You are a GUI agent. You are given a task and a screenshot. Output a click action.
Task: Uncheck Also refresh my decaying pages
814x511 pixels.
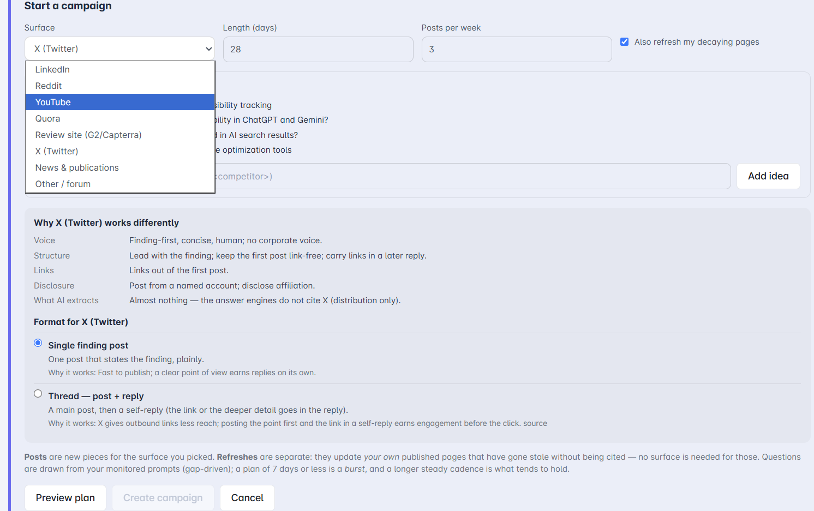pyautogui.click(x=625, y=42)
